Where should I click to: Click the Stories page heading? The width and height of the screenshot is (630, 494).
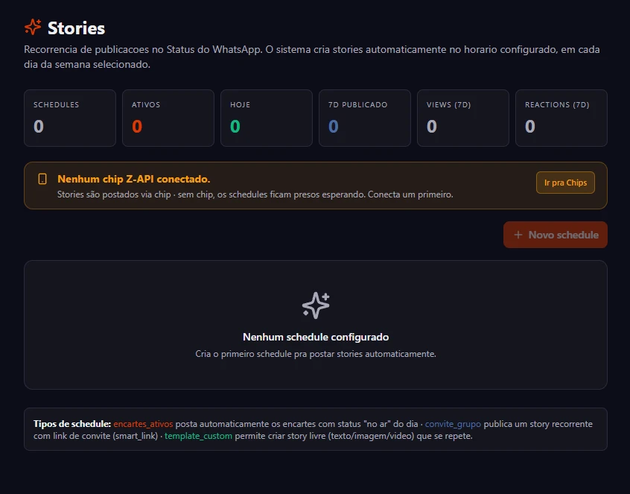point(77,28)
